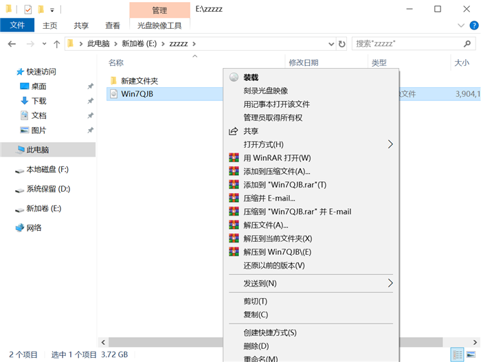481x362 pixels.
Task: Click properties icon in quick access toolbar
Action: pyautogui.click(x=28, y=10)
